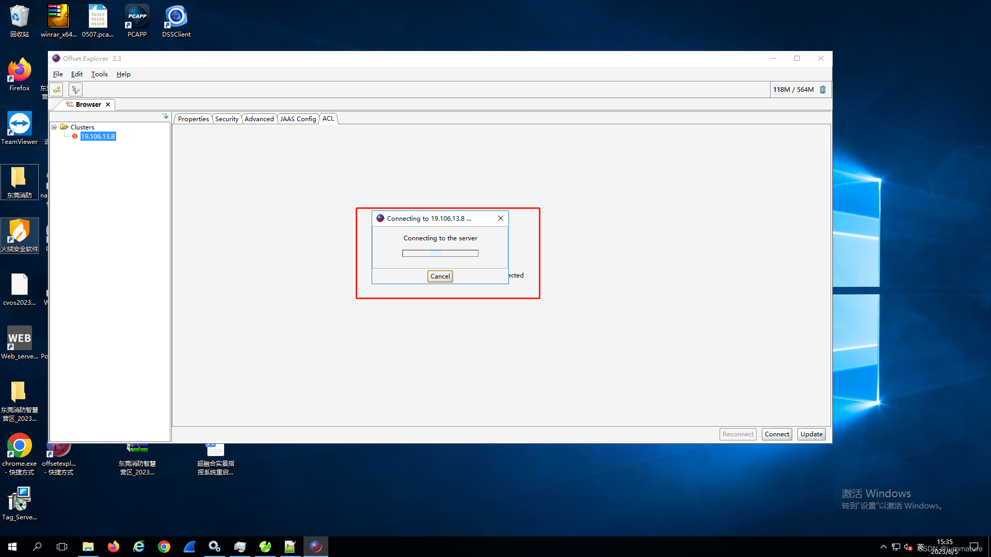The height and width of the screenshot is (557, 991).
Task: Select the 0507.pca file on desktop
Action: [x=98, y=21]
